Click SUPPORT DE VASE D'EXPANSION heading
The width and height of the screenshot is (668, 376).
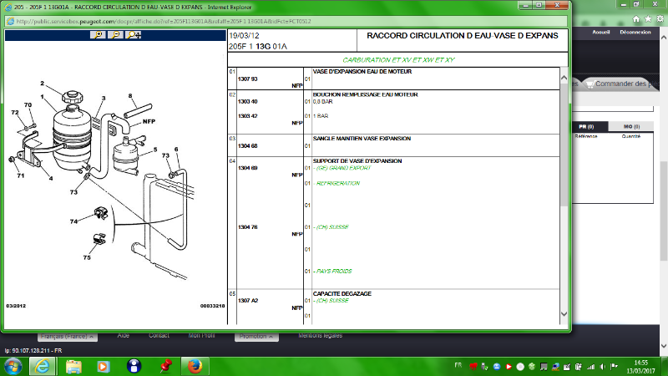[x=357, y=161]
